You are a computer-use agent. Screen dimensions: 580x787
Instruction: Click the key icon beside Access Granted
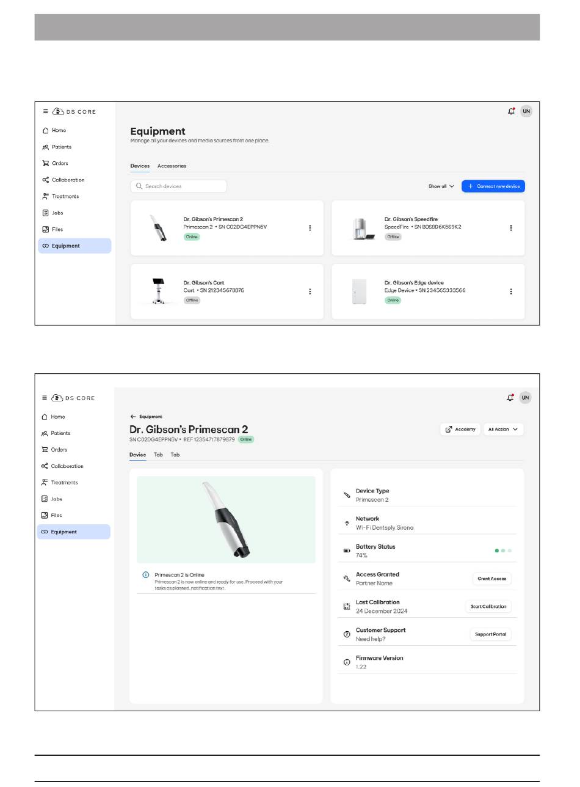click(347, 579)
